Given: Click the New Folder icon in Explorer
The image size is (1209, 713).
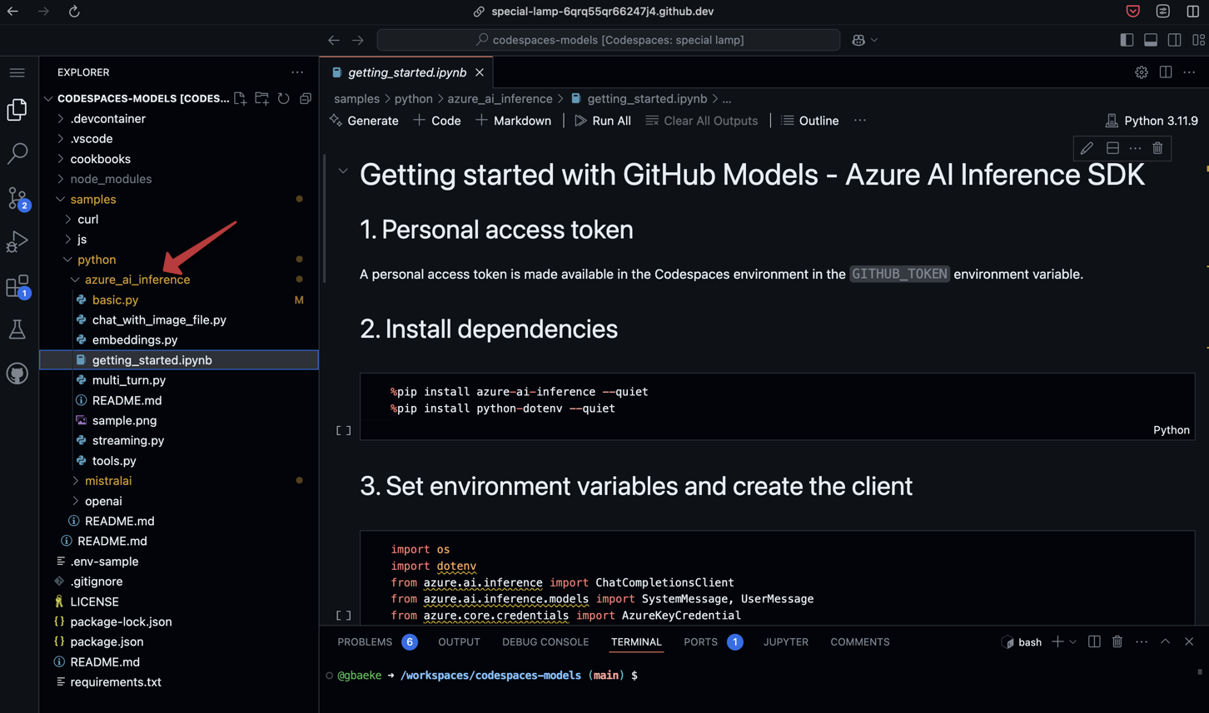Looking at the screenshot, I should (261, 98).
